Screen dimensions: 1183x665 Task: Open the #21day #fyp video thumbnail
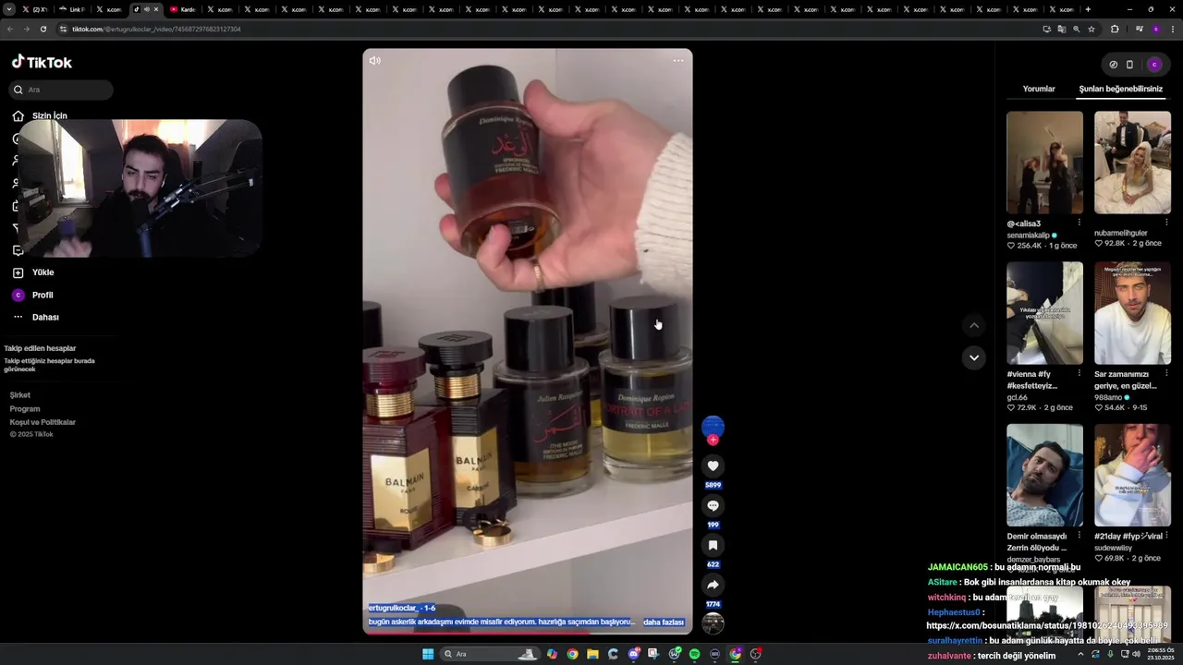click(1132, 475)
